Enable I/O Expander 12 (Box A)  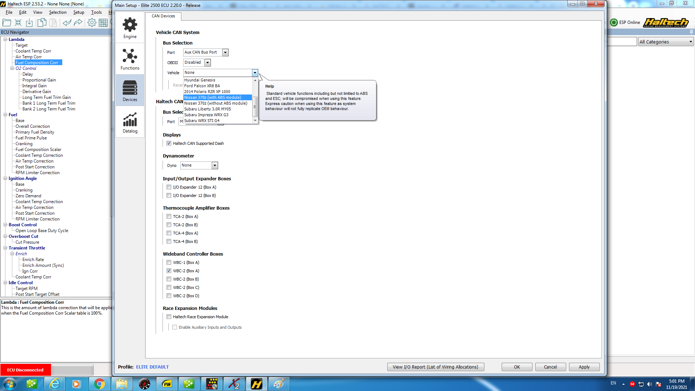169,187
